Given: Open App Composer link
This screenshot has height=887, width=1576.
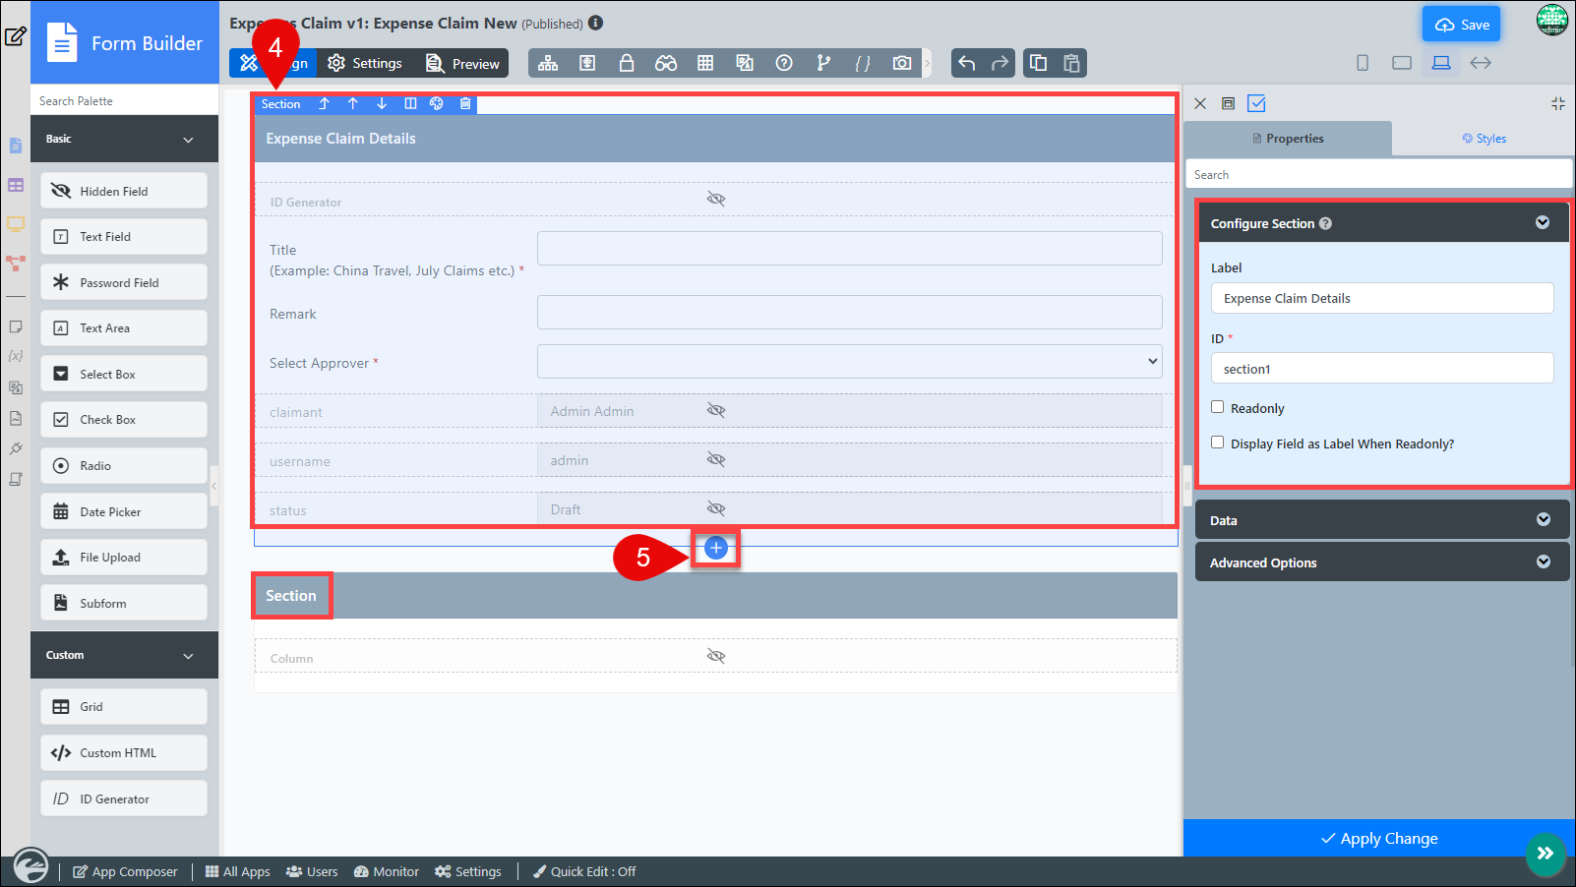Looking at the screenshot, I should click(125, 871).
